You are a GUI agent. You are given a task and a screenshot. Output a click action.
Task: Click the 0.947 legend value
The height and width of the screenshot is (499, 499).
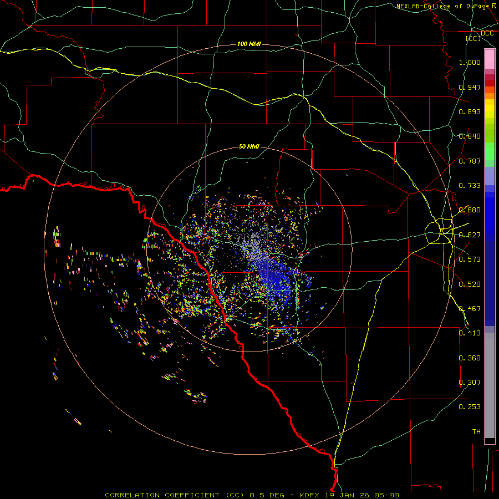click(x=470, y=87)
